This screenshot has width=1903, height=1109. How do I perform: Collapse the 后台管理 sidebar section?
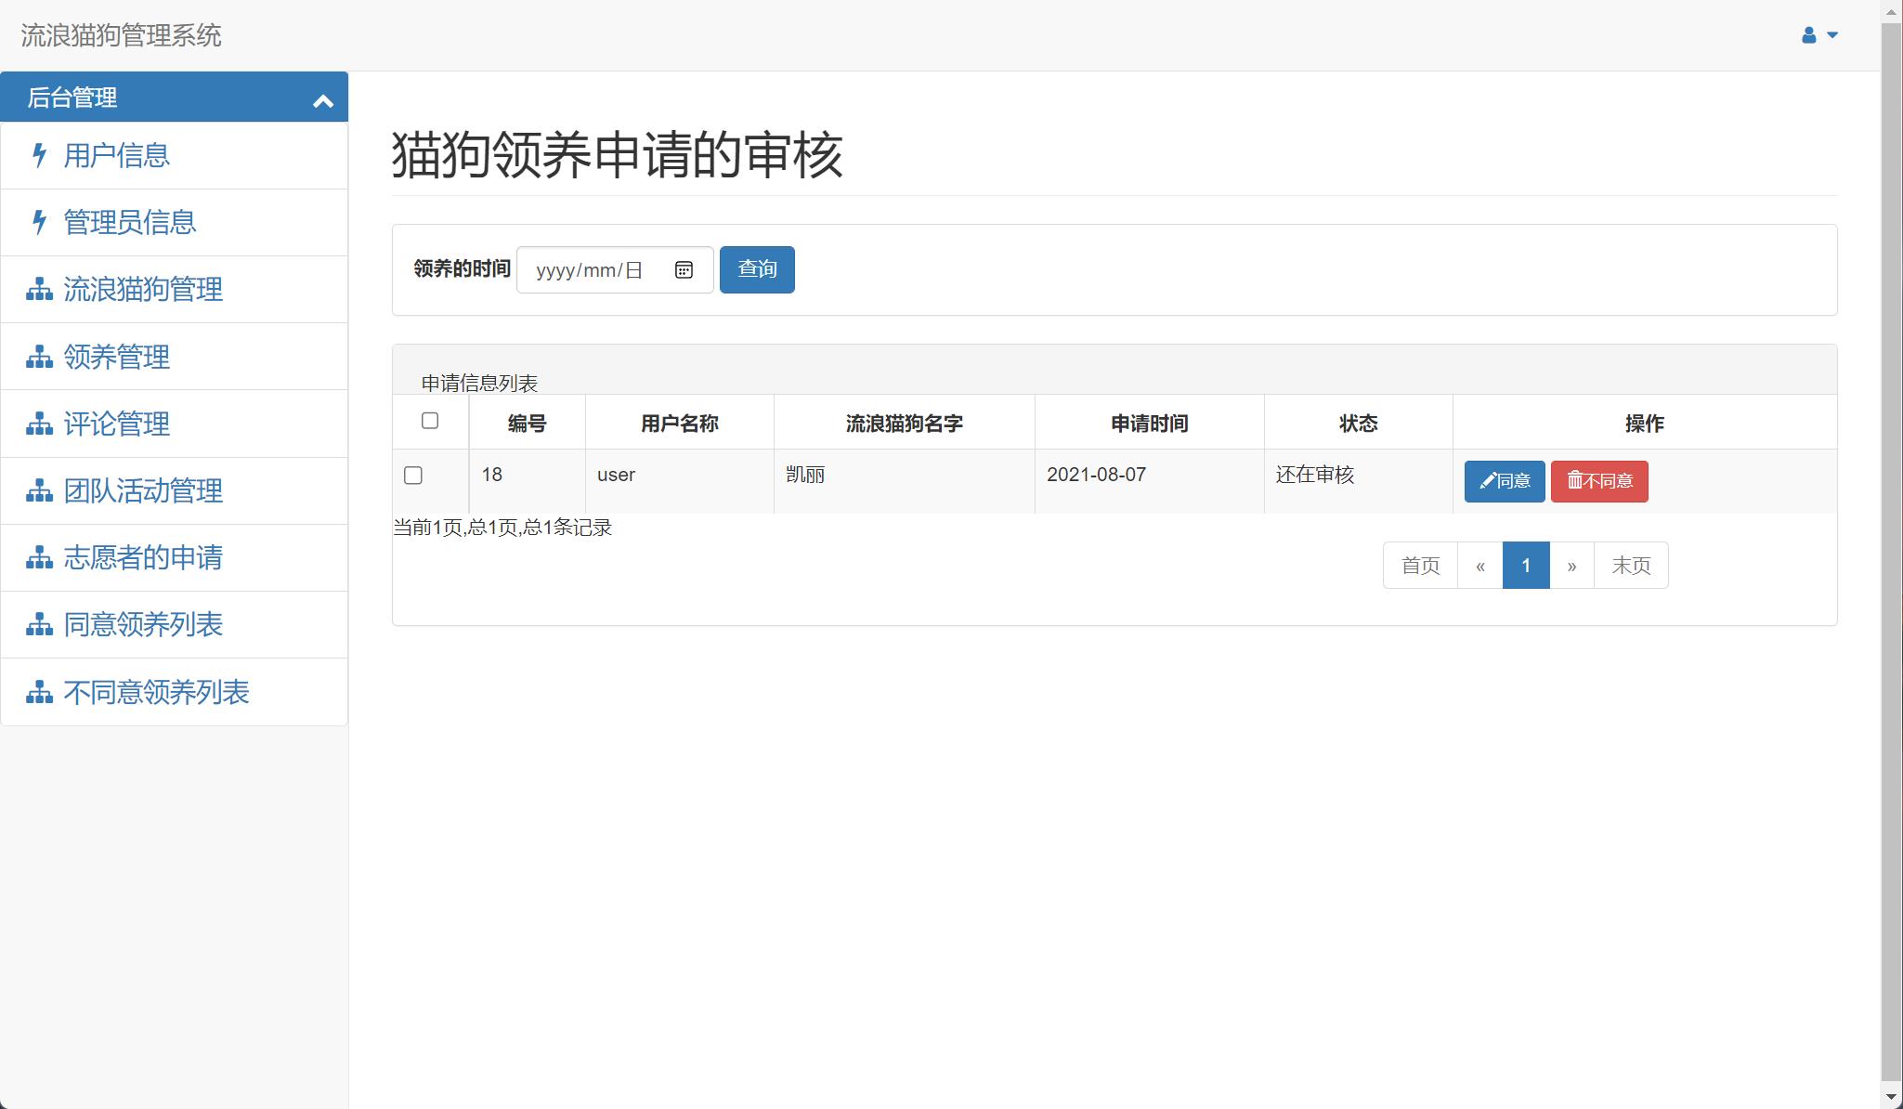(x=323, y=98)
